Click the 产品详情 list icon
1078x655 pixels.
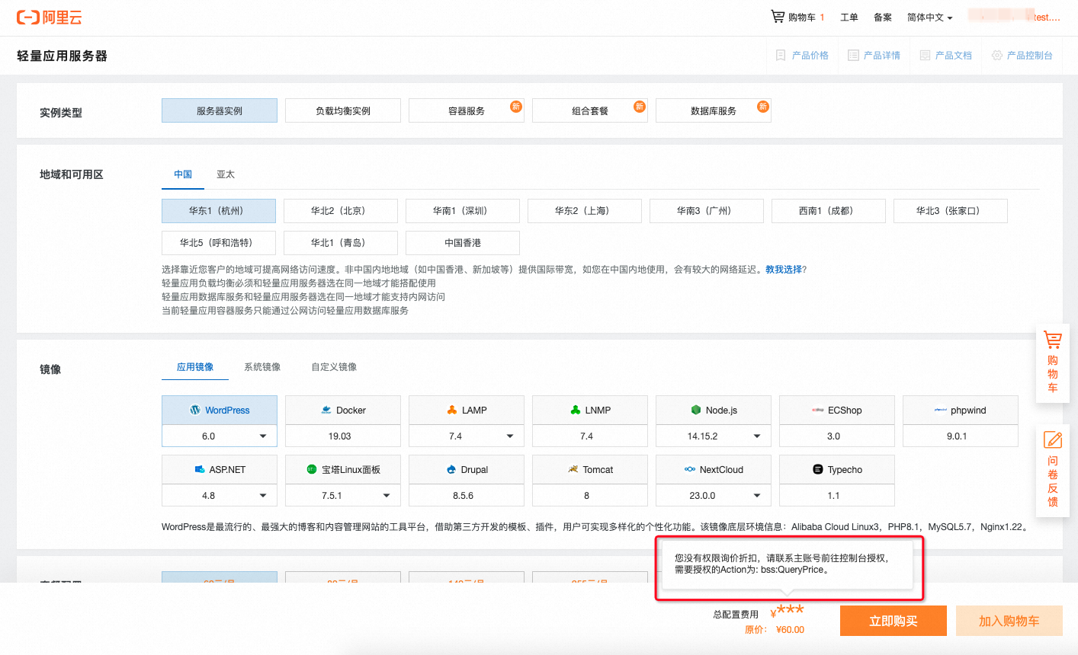853,56
